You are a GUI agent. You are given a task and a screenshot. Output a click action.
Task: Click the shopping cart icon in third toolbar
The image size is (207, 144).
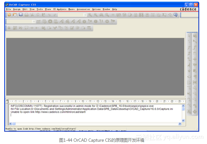pos(55,28)
